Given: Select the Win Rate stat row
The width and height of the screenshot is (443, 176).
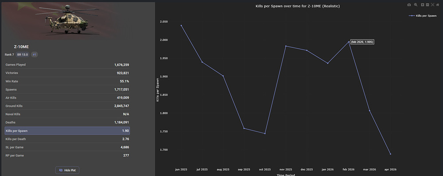Looking at the screenshot, I should coord(67,81).
